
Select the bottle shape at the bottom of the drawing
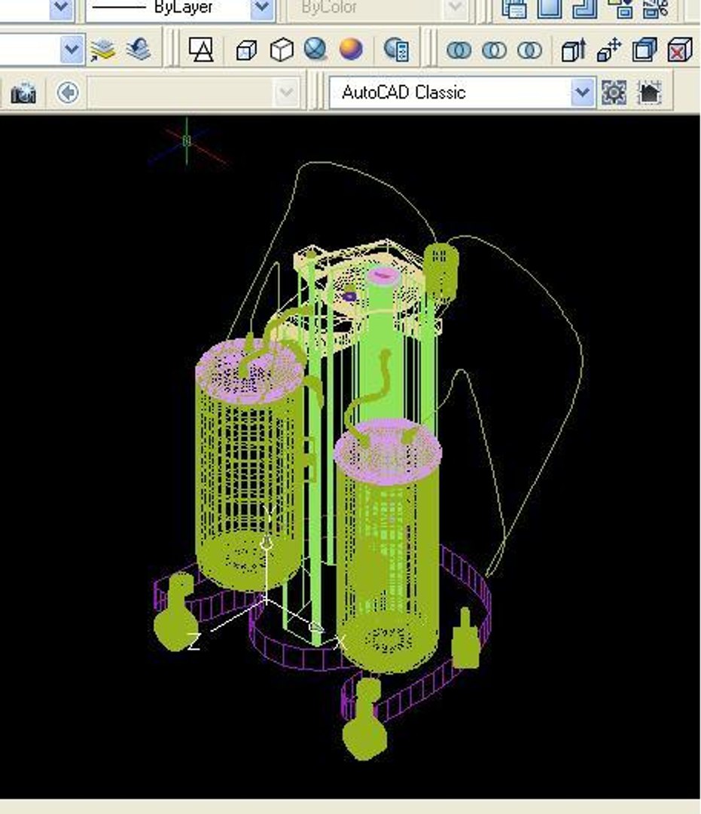click(364, 720)
